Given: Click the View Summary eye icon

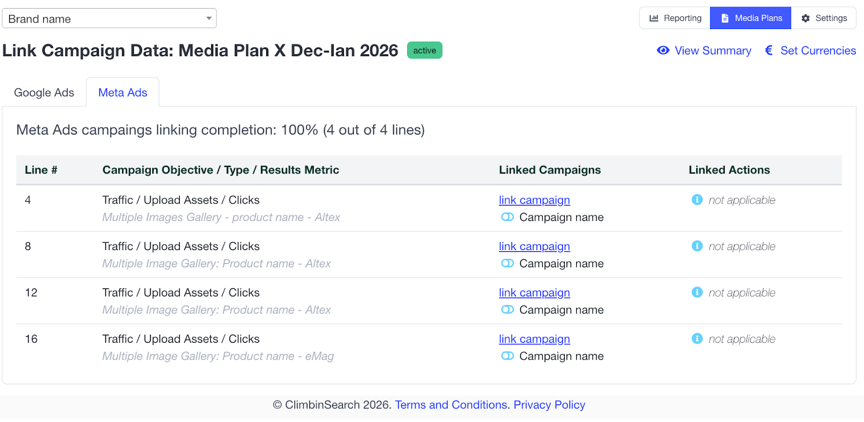Looking at the screenshot, I should pyautogui.click(x=663, y=50).
